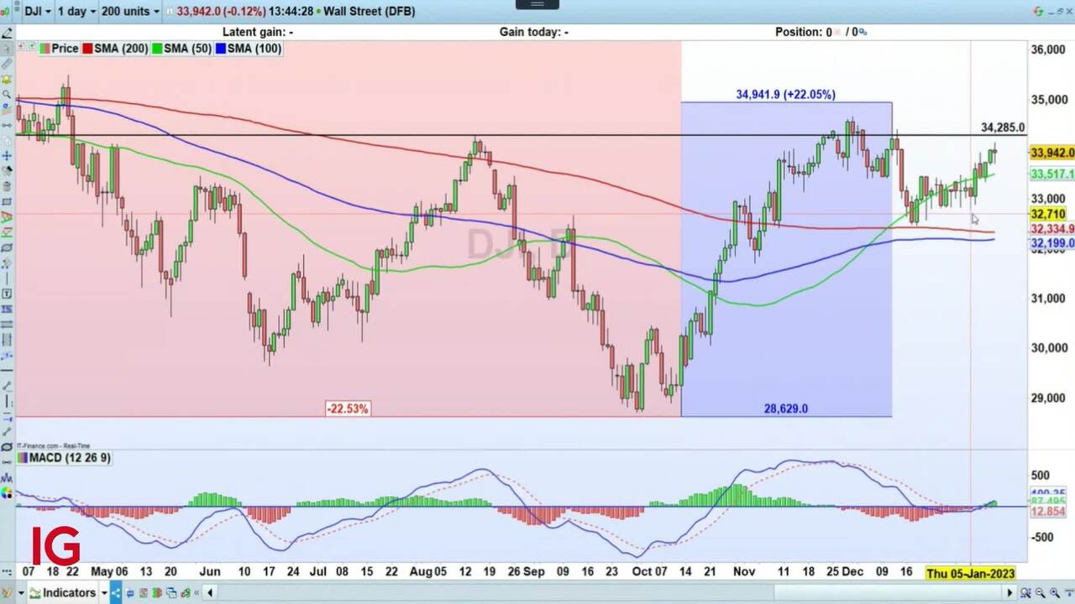Select the T text annotation tool
The image size is (1075, 604).
pos(7,294)
